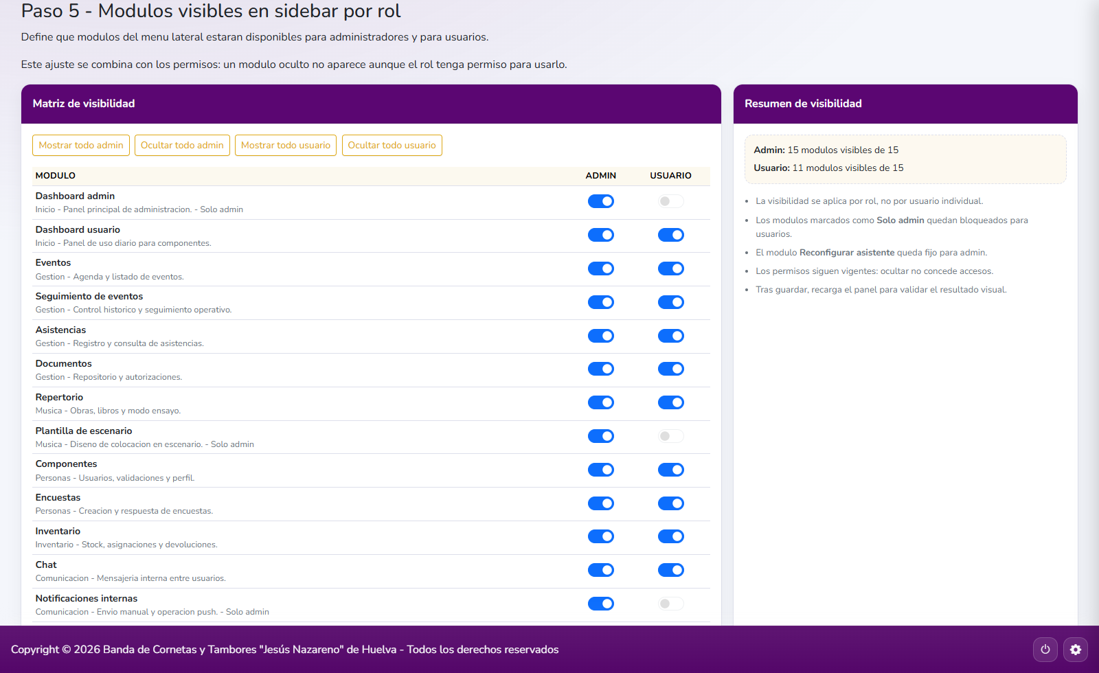Image resolution: width=1099 pixels, height=673 pixels.
Task: Open the settings gear in the footer
Action: point(1076,649)
